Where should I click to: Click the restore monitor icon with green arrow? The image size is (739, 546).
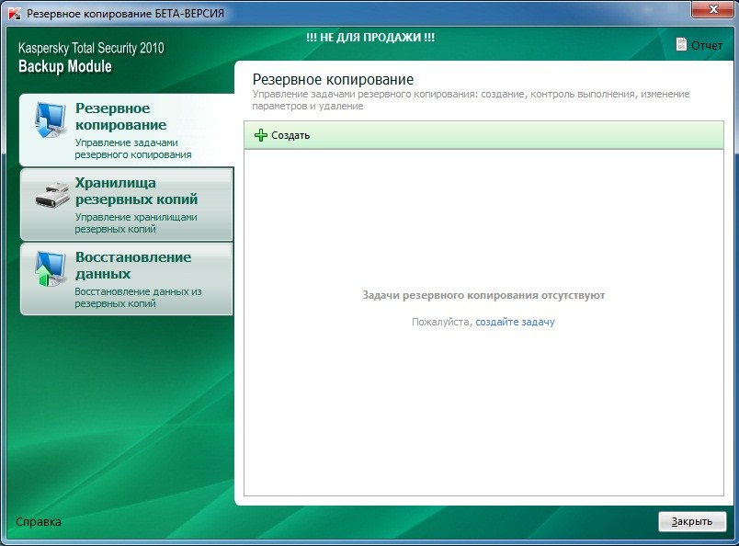coord(50,268)
